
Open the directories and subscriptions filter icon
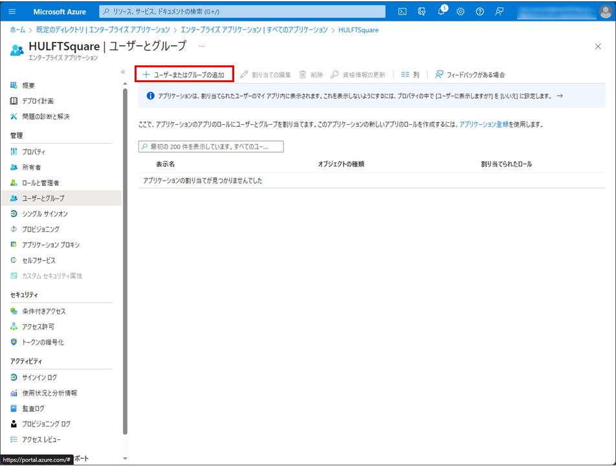point(422,12)
